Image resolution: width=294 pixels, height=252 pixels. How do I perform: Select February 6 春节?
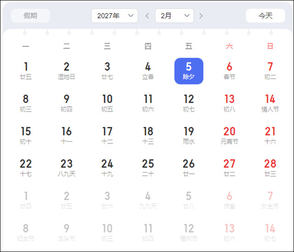pyautogui.click(x=230, y=71)
